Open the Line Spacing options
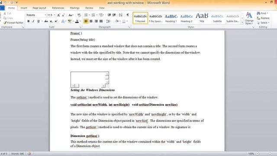Image resolution: width=277 pixels, height=156 pixels. click(108, 21)
